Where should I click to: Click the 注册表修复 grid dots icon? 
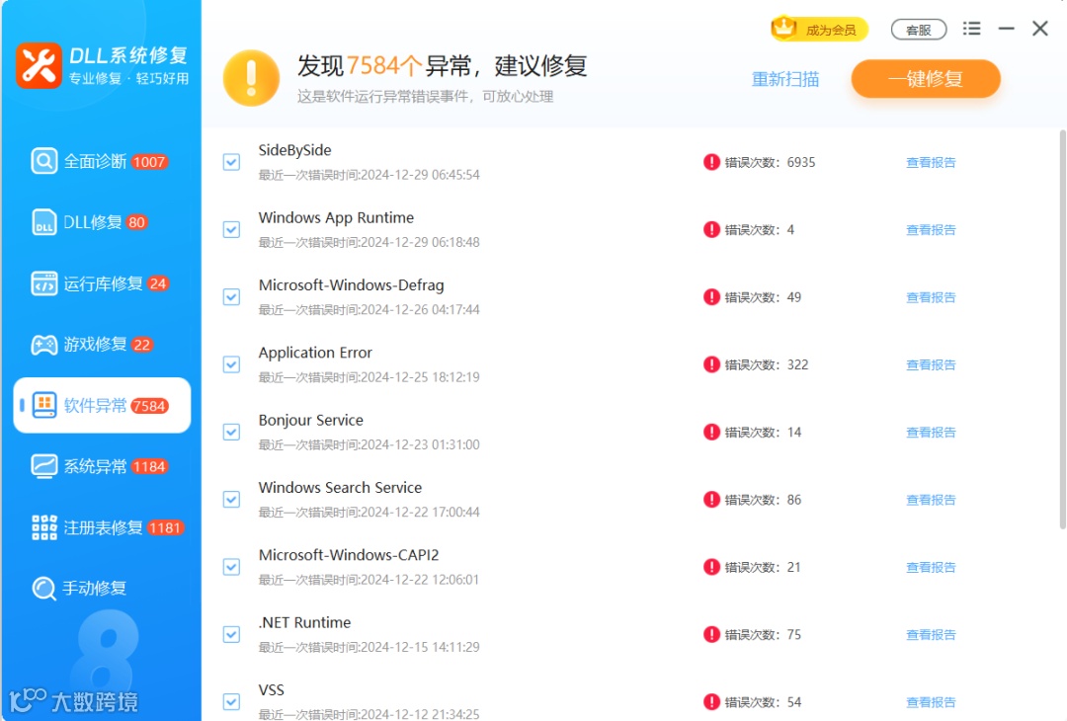tap(44, 527)
